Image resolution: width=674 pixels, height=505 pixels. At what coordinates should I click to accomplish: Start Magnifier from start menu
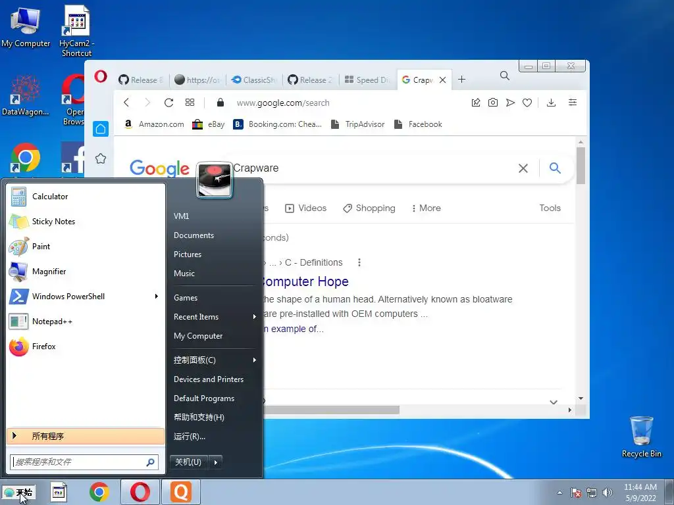click(x=85, y=272)
